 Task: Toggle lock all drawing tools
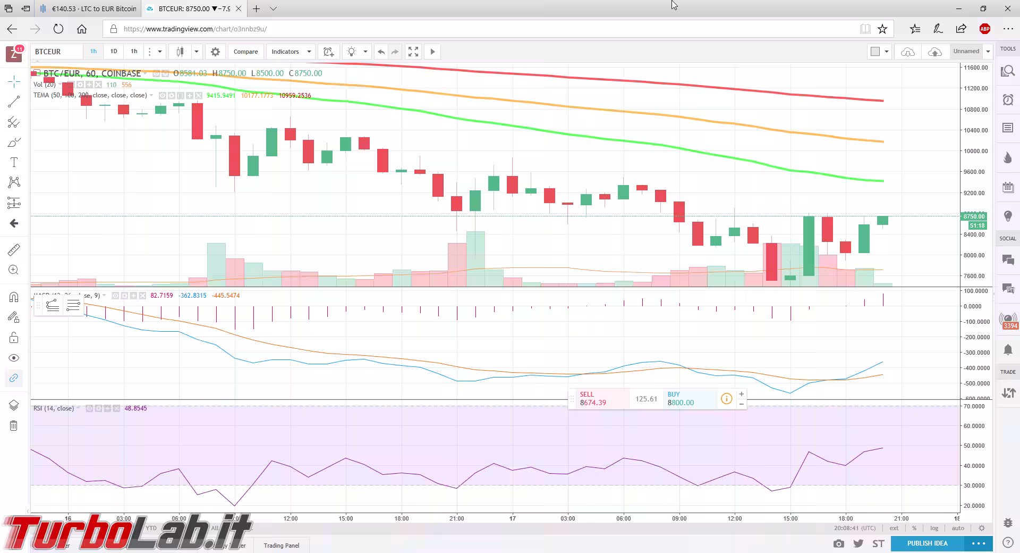click(14, 338)
